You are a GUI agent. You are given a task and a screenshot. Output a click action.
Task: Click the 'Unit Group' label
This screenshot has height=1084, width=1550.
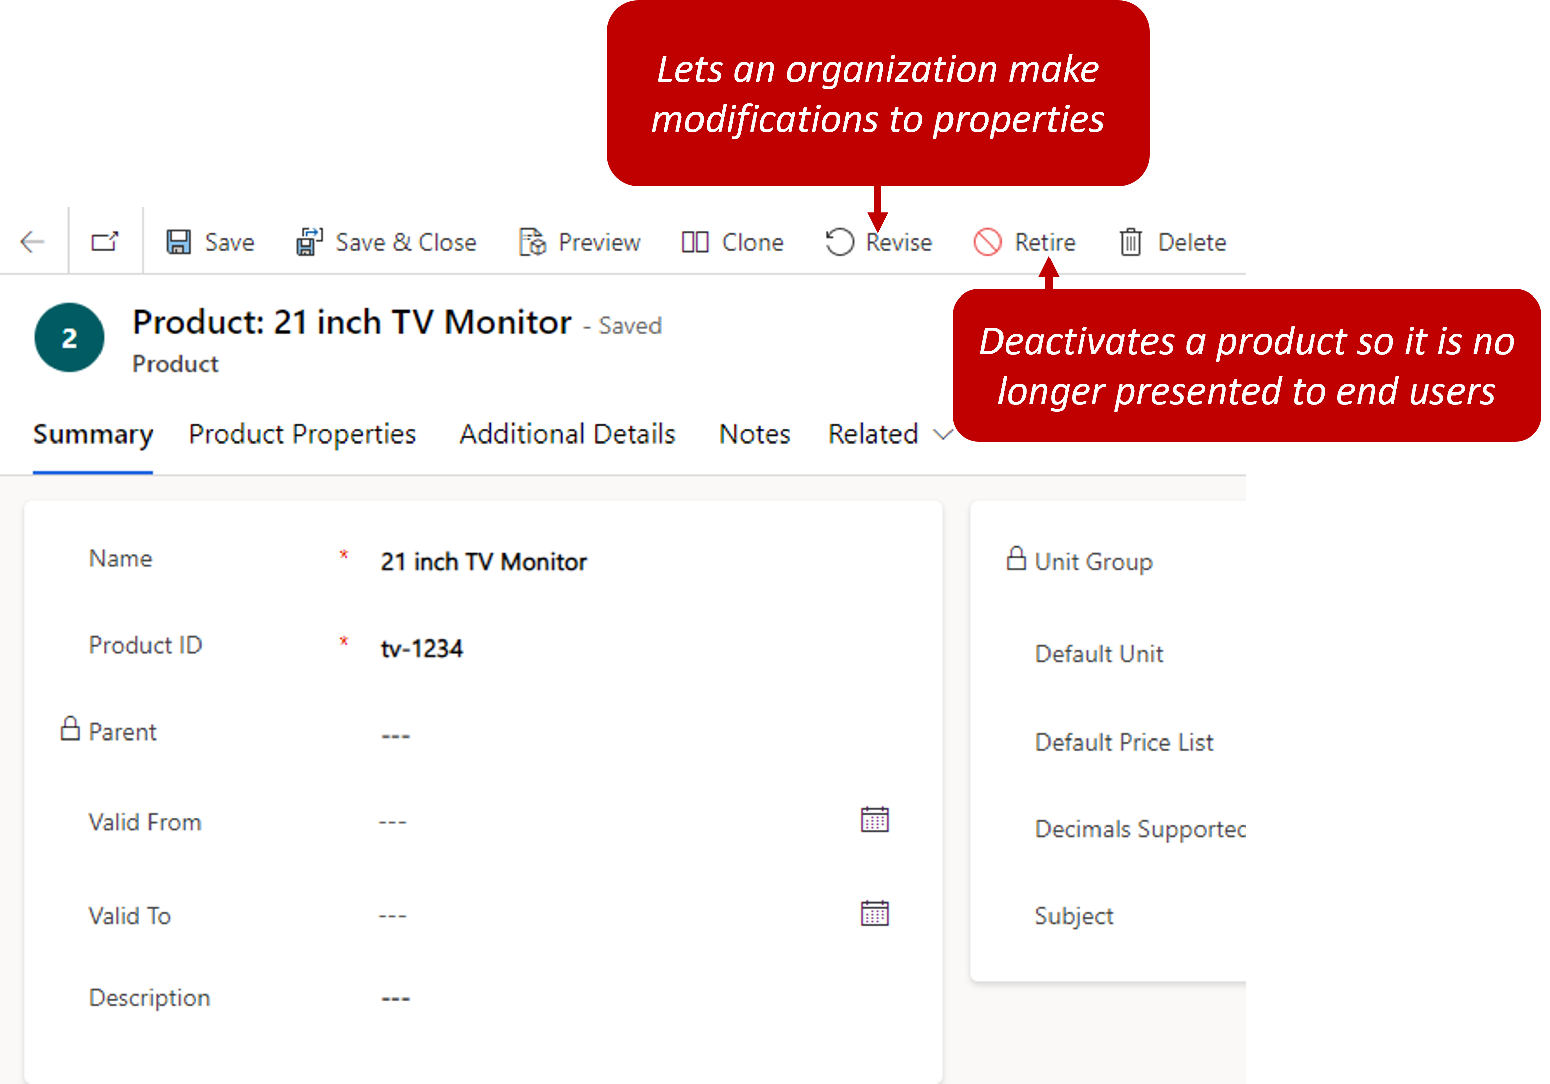coord(1093,563)
